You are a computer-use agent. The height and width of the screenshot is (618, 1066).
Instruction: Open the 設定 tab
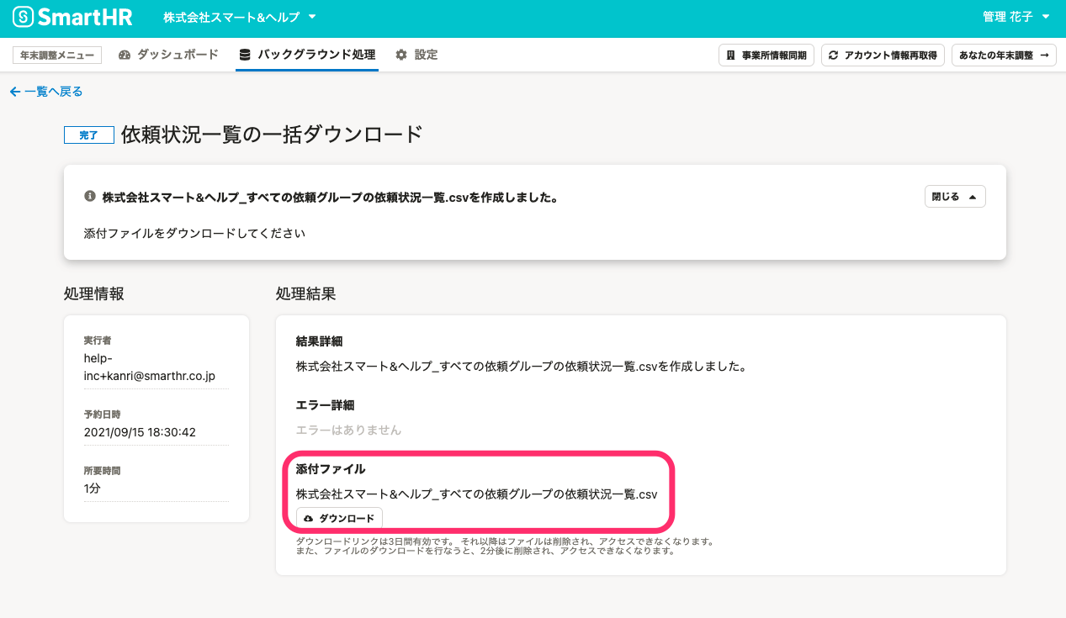416,55
